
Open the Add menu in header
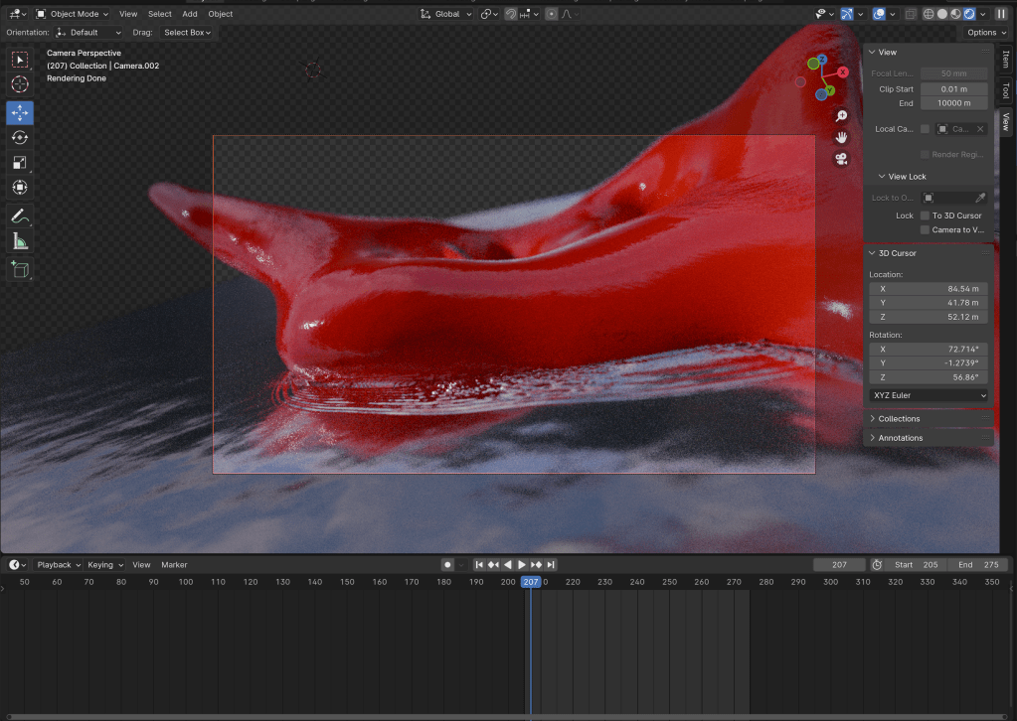coord(189,14)
